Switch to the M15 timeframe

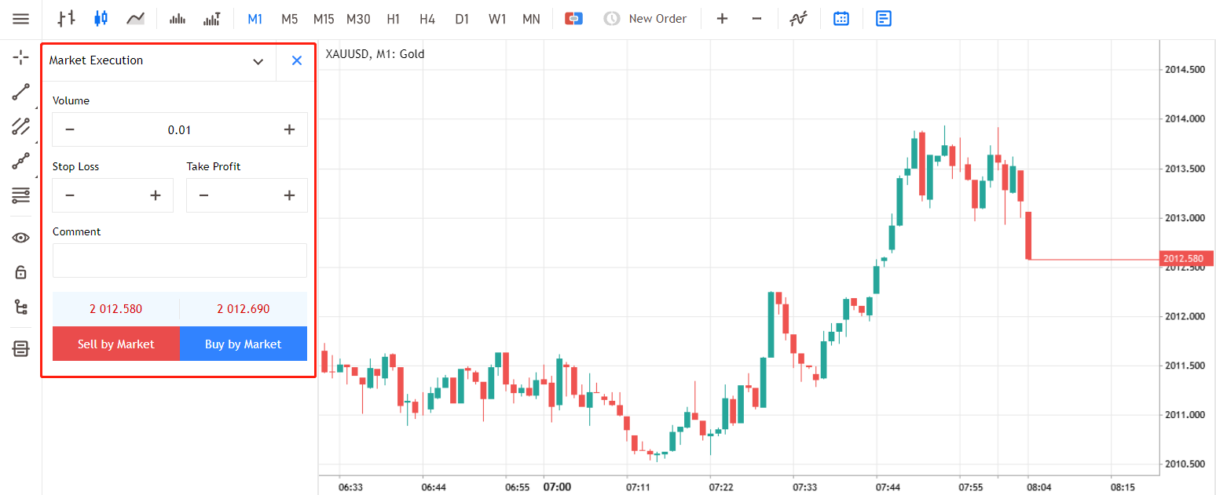coord(323,19)
